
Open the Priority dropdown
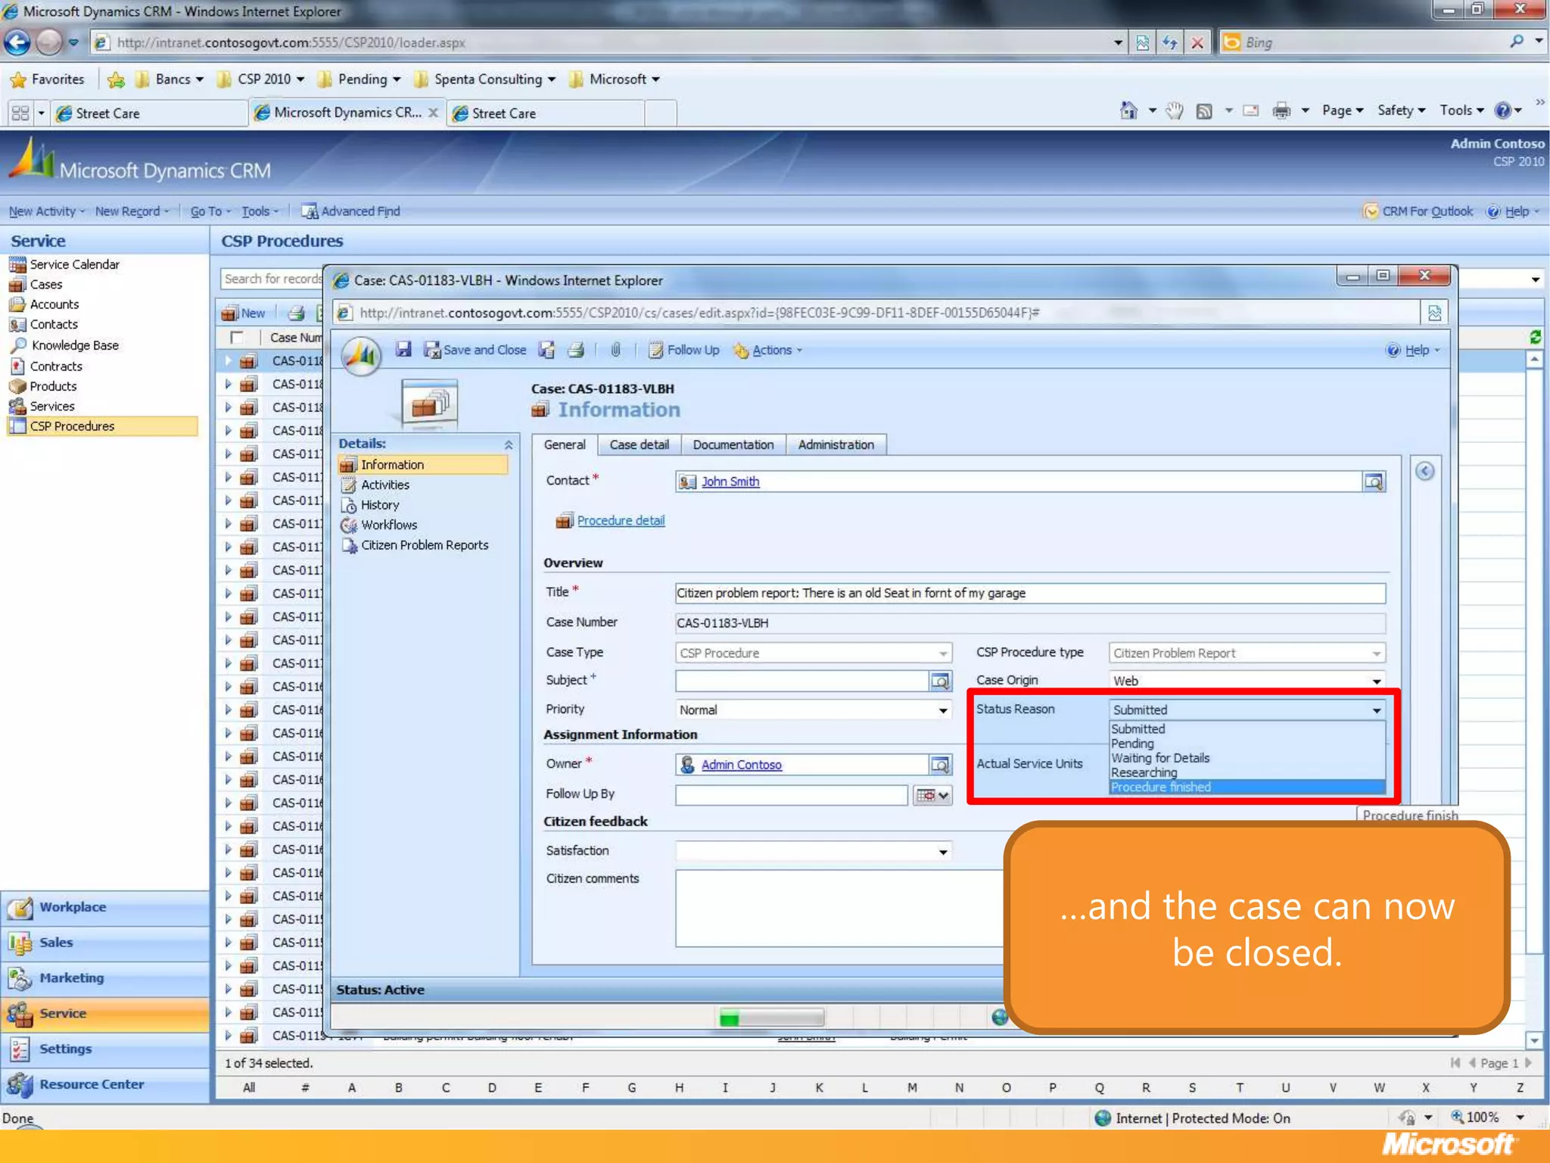point(942,710)
